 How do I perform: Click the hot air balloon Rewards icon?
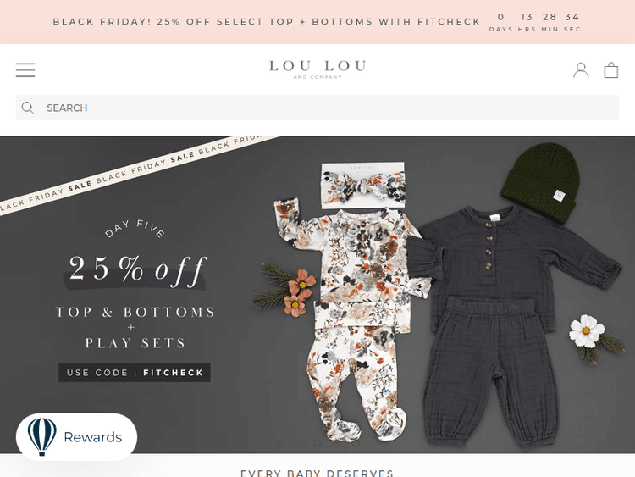(41, 437)
